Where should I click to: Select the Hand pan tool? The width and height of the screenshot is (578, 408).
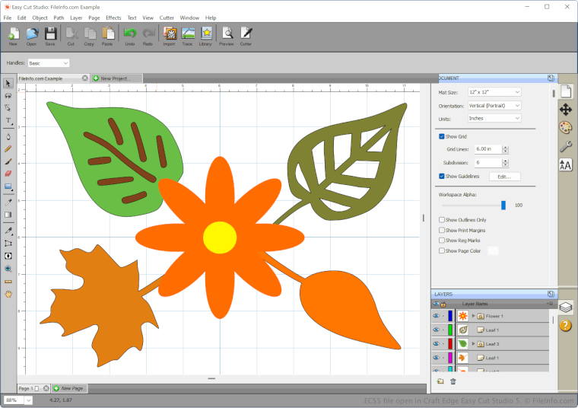pos(8,294)
